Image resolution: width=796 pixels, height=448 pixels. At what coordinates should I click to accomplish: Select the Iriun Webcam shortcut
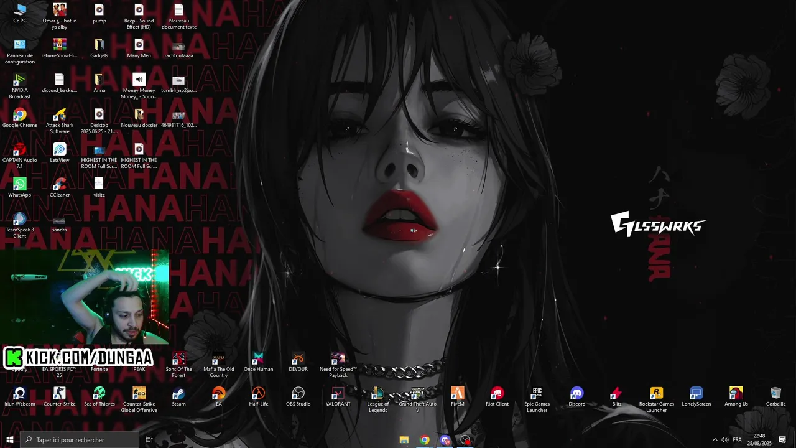20,396
